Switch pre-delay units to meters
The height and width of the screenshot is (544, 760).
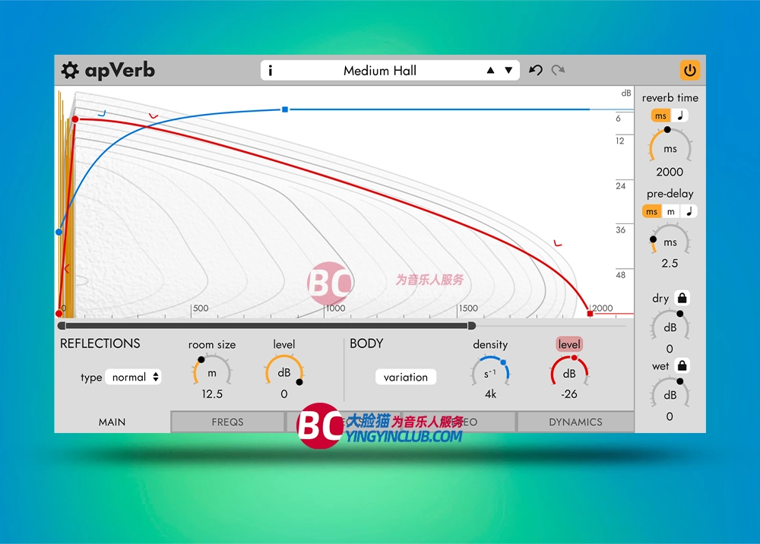670,211
